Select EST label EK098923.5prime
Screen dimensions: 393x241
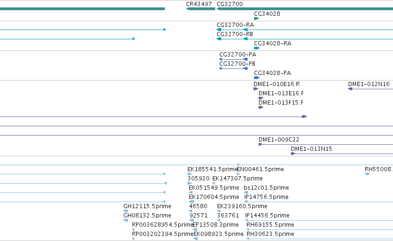coord(218,234)
